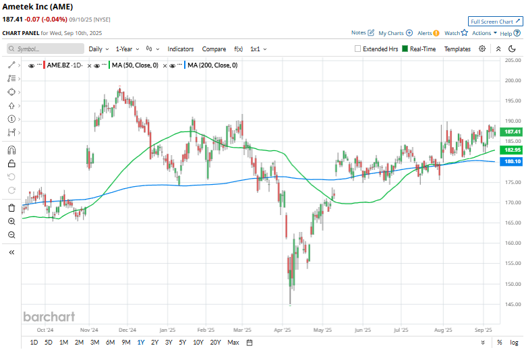Click the 187.41 price axis label
The image size is (524, 352).
pos(511,131)
